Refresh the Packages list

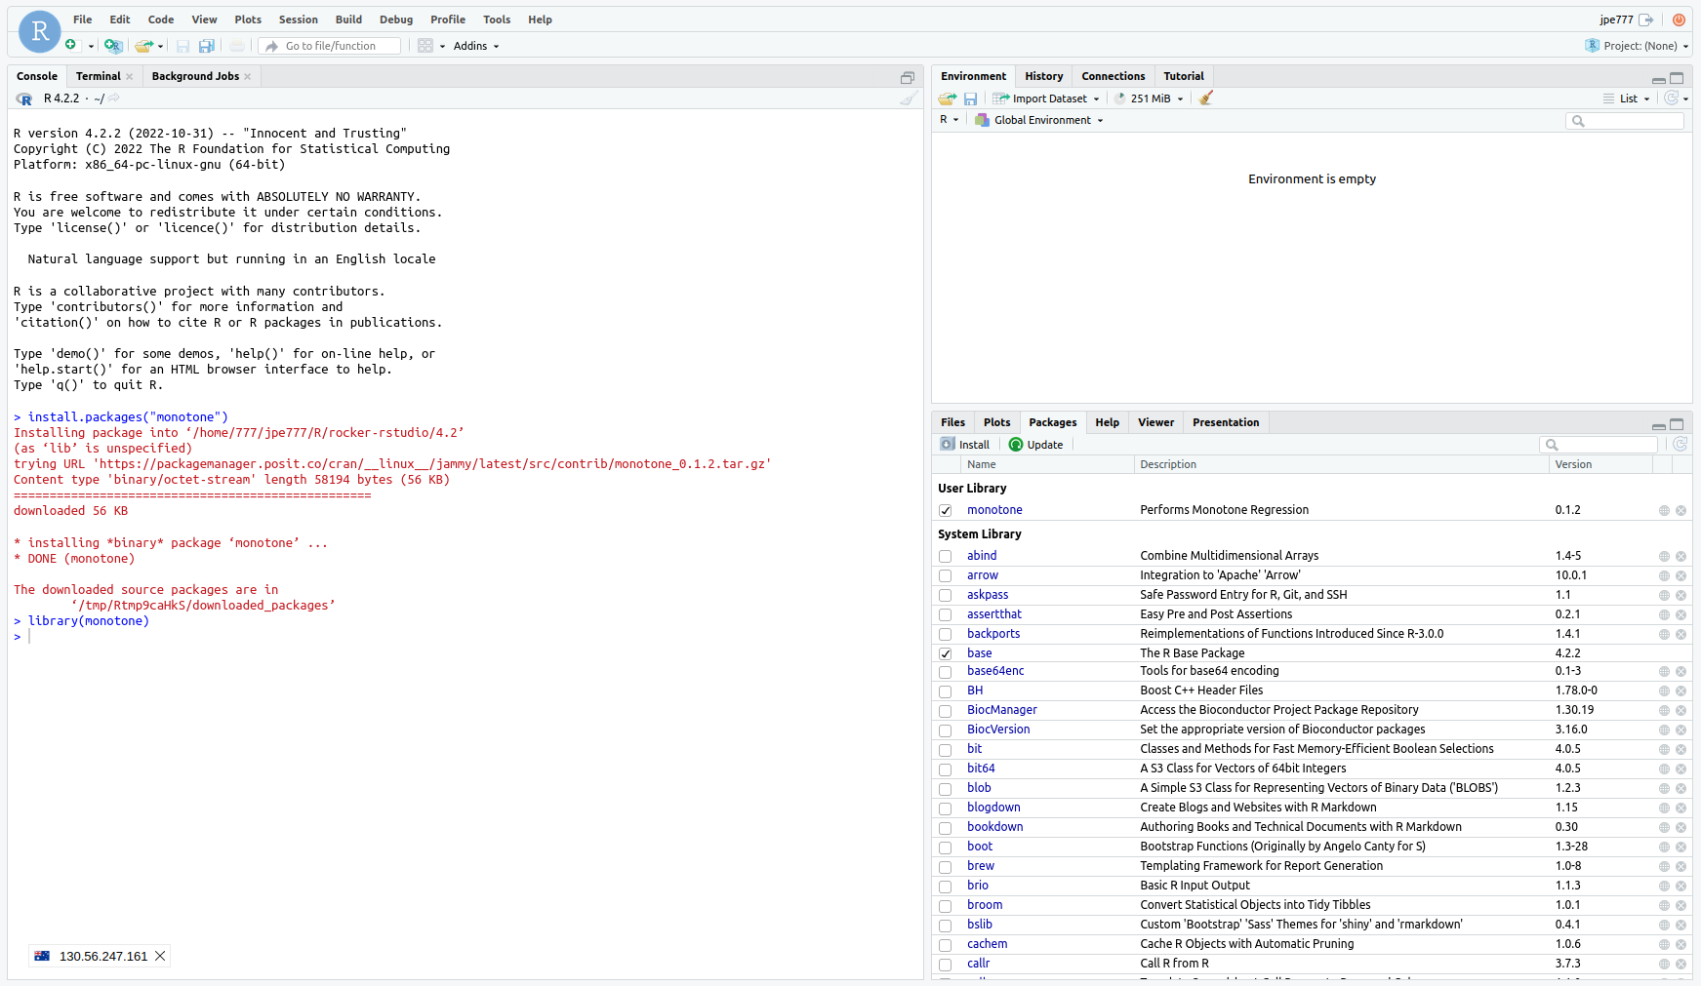coord(1680,444)
